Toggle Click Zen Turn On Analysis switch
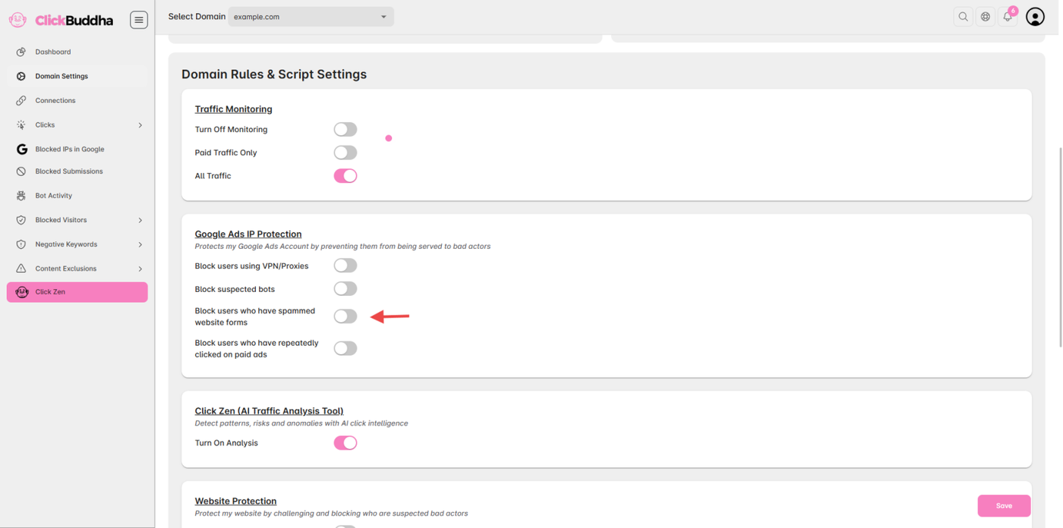 point(345,443)
